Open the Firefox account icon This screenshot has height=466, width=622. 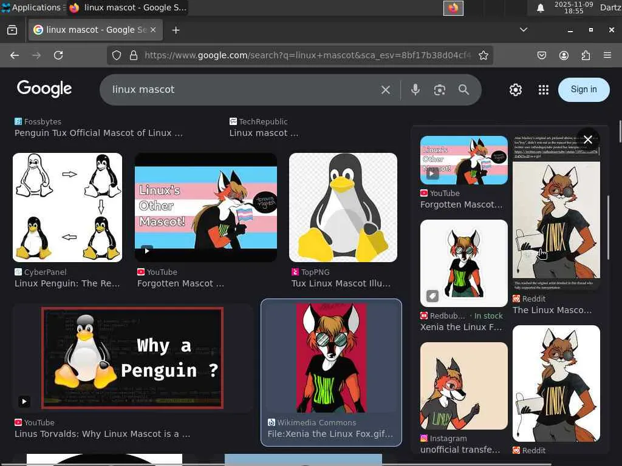coord(564,55)
